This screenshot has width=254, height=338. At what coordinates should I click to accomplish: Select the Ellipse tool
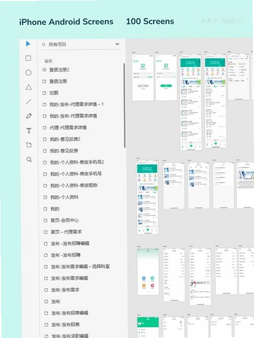pos(29,73)
